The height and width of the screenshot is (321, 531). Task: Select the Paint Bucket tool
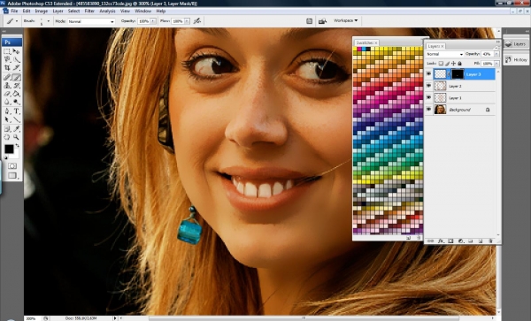click(x=16, y=94)
